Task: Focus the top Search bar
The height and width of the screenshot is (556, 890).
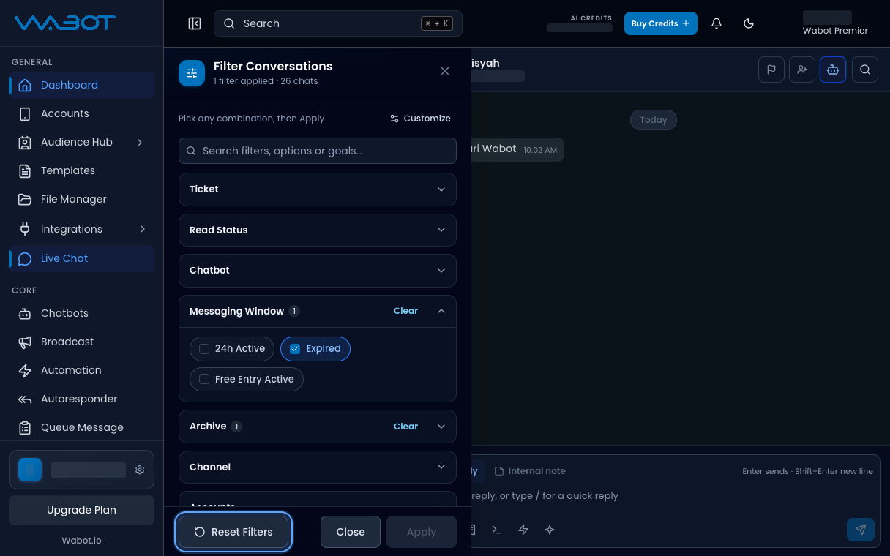Action: tap(338, 23)
